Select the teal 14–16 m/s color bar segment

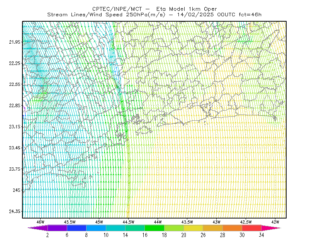coord(135,228)
